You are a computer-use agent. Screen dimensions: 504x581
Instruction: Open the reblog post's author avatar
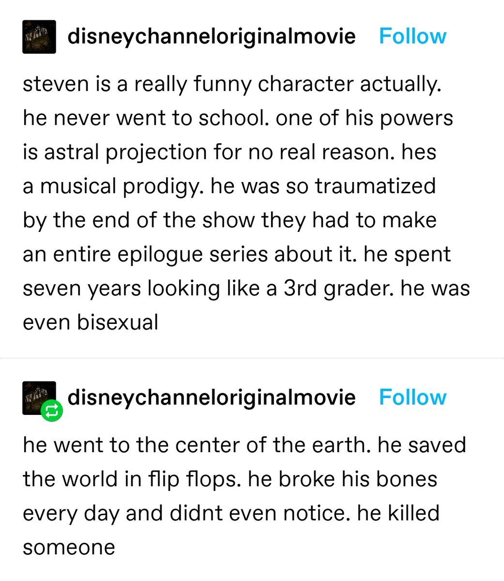click(39, 398)
